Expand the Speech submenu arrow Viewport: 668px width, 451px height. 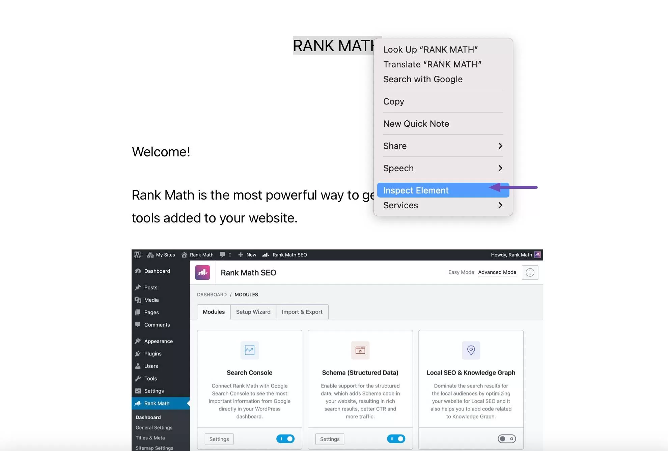[x=500, y=168]
